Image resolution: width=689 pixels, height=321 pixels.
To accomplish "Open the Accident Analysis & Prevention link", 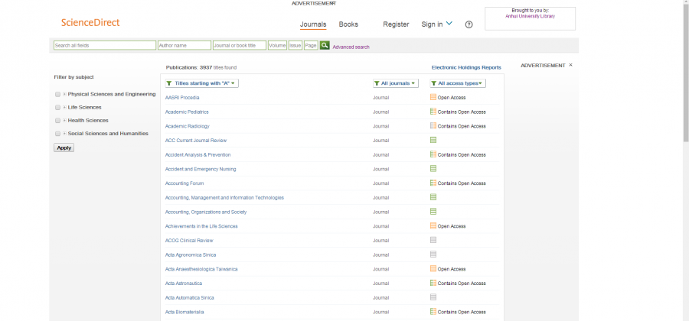I will (198, 155).
